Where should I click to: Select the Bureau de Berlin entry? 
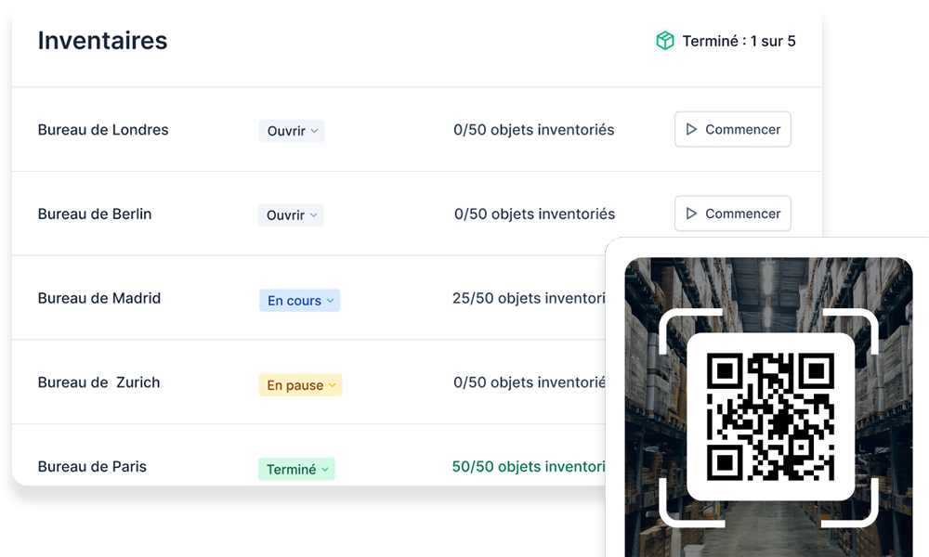(95, 214)
